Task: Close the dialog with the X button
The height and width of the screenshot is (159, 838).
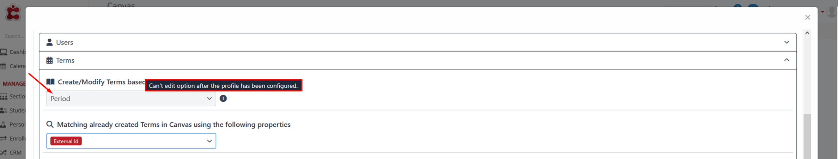Action: 808,17
